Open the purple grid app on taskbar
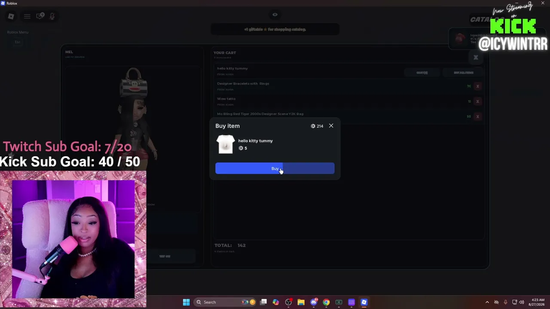 [351, 302]
